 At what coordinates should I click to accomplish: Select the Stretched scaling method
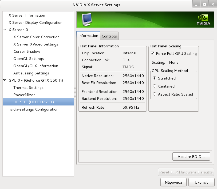(x=155, y=78)
